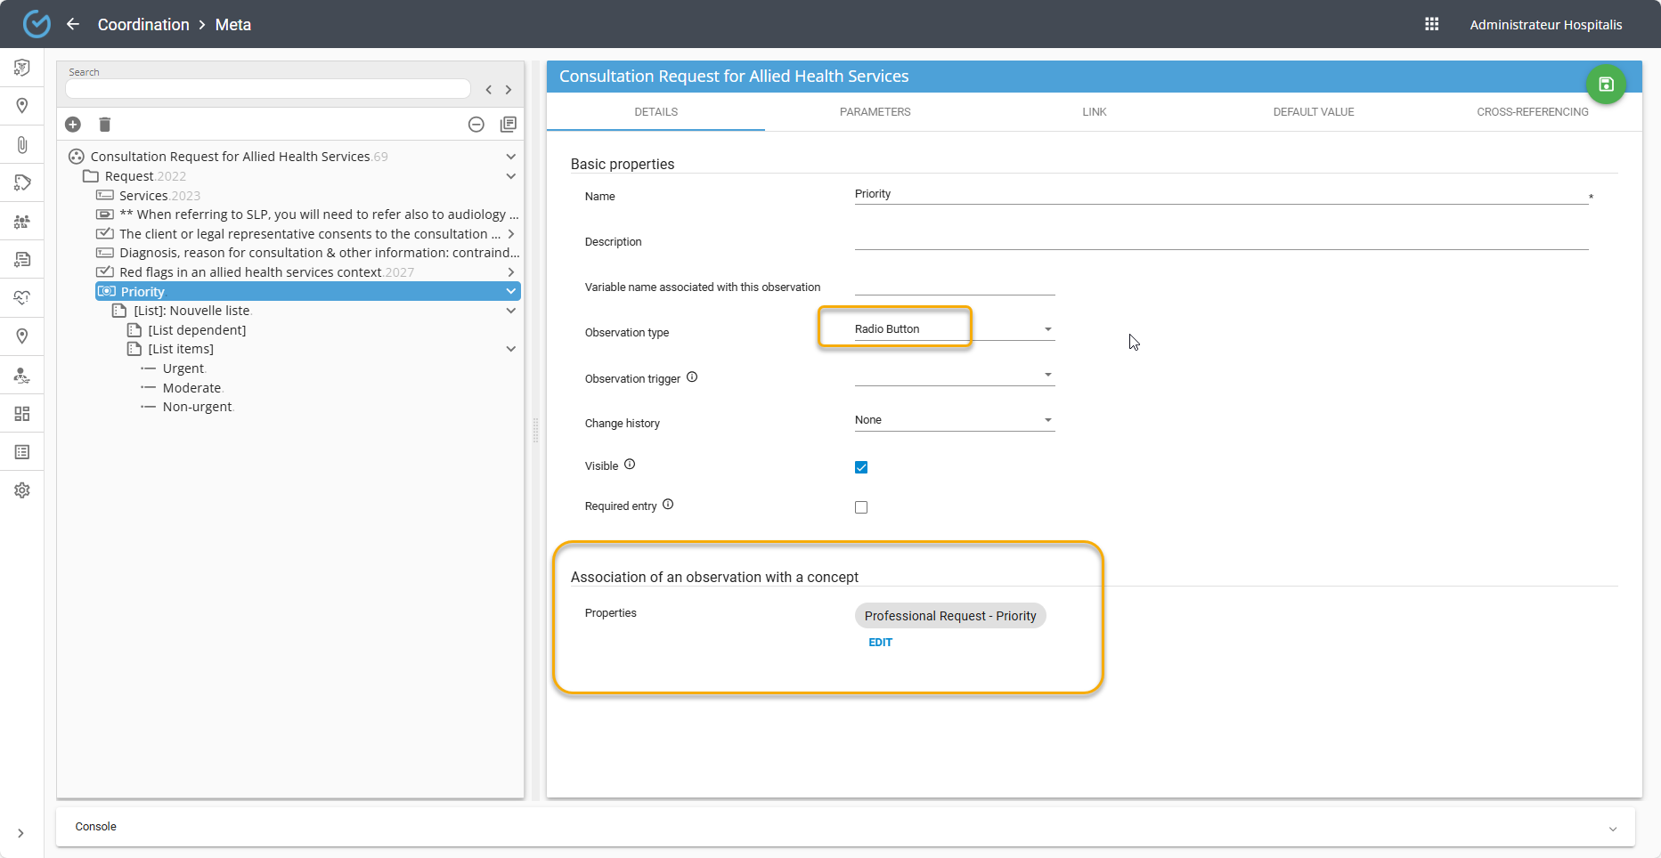Image resolution: width=1661 pixels, height=858 pixels.
Task: Collapse the Priority tree node
Action: click(x=511, y=292)
